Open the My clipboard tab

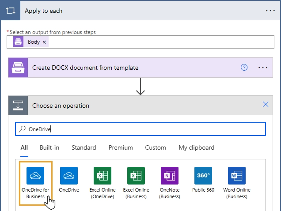click(197, 147)
